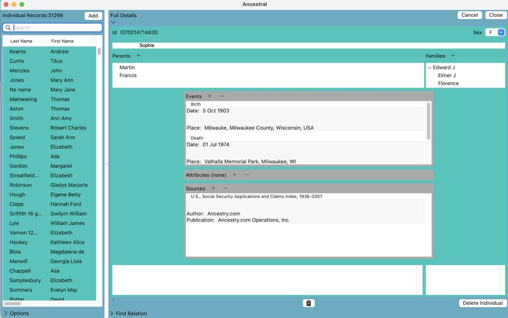Select the Speed Sarah Ann record
Image resolution: width=508 pixels, height=318 pixels.
point(50,137)
